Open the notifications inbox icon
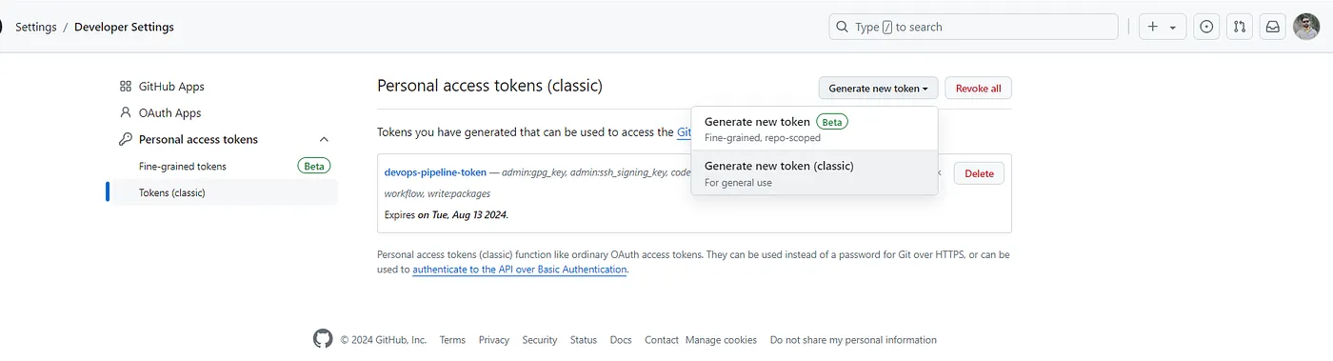Image resolution: width=1333 pixels, height=361 pixels. tap(1272, 27)
